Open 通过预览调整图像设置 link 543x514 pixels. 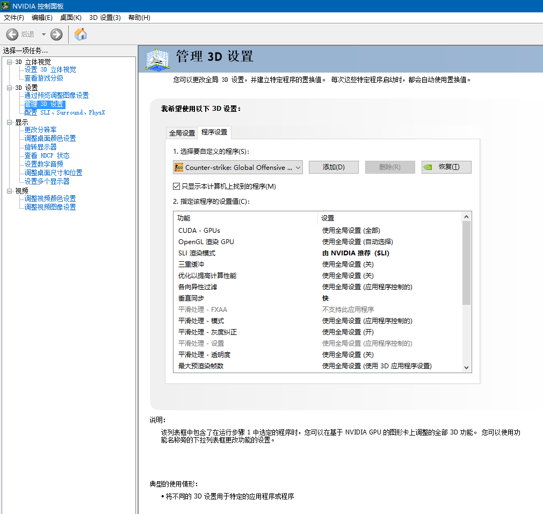point(56,95)
